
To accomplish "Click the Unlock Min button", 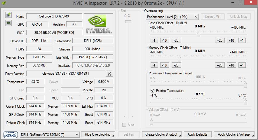I will point(212,17).
